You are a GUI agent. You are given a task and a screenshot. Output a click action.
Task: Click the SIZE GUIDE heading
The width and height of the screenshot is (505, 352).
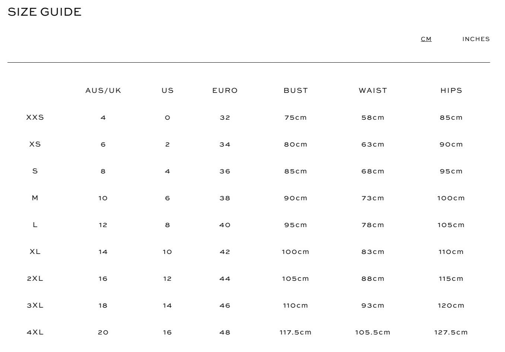pyautogui.click(x=44, y=12)
